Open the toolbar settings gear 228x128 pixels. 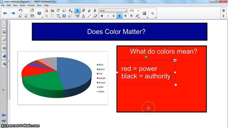click(223, 11)
